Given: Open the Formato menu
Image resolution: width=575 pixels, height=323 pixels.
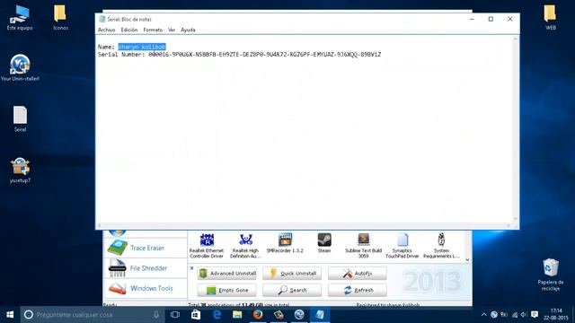Looking at the screenshot, I should pos(153,30).
